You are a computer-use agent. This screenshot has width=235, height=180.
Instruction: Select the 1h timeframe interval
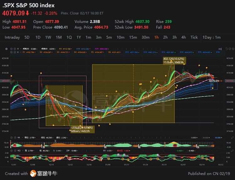156,37
